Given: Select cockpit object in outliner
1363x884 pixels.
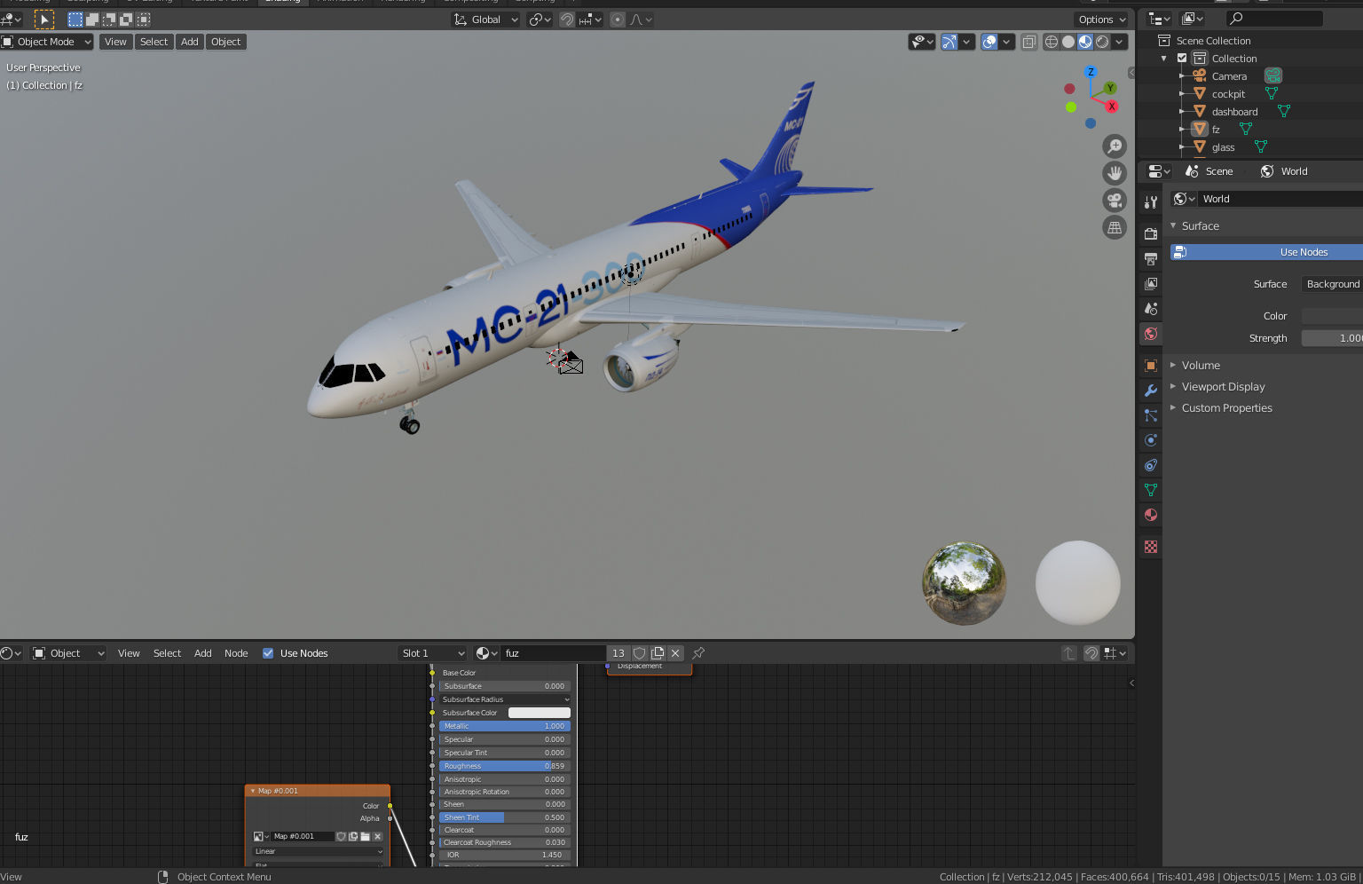Looking at the screenshot, I should (1228, 94).
